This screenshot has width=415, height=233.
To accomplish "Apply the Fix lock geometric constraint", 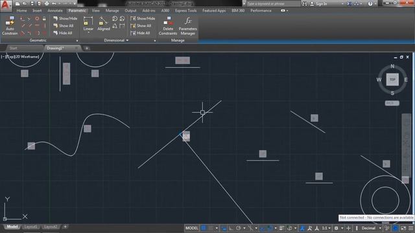I will point(44,19).
